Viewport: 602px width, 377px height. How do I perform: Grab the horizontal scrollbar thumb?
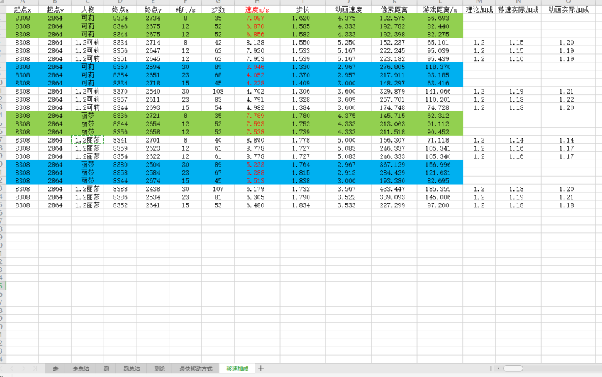[x=513, y=368]
